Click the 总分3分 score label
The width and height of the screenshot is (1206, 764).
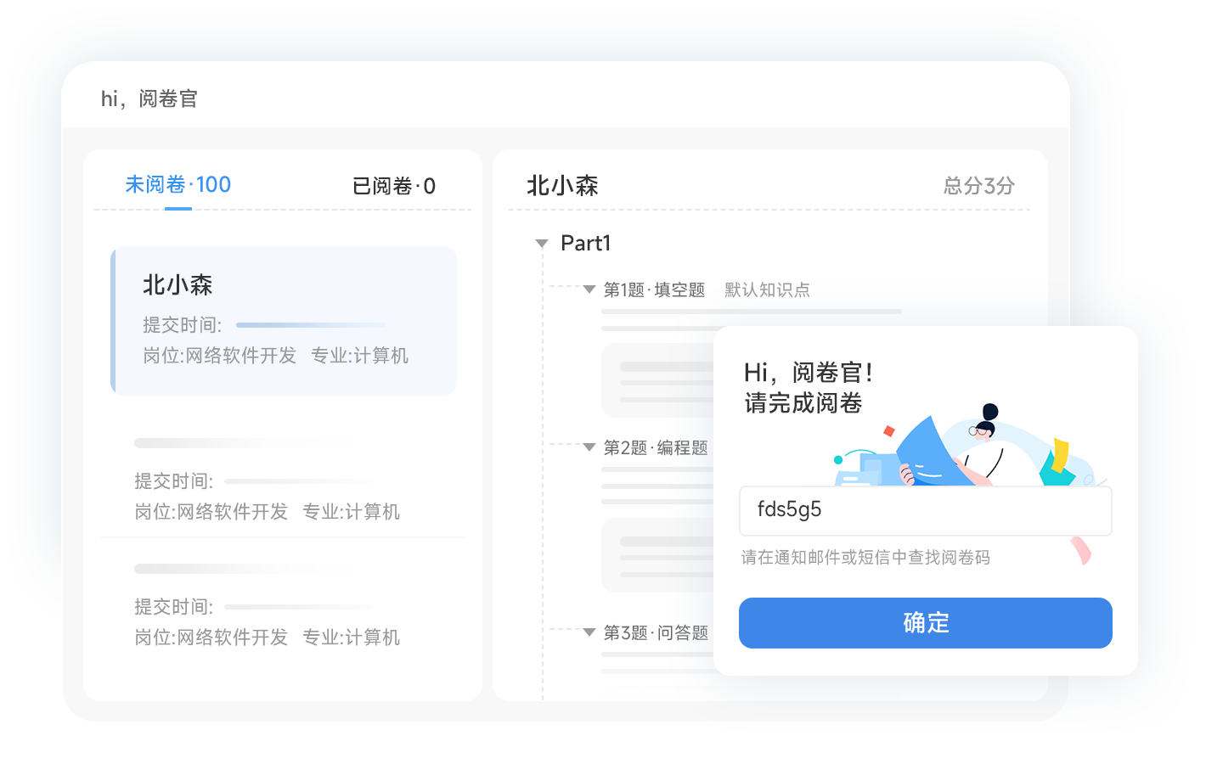coord(978,186)
